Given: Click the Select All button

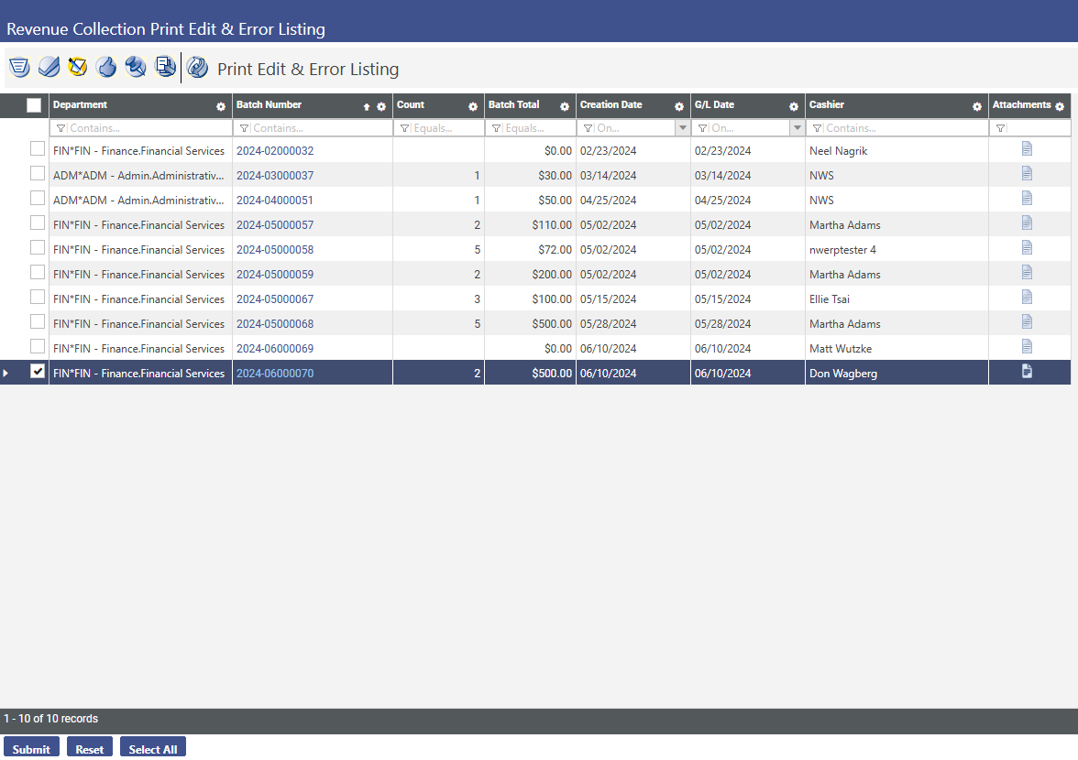Looking at the screenshot, I should click(152, 748).
